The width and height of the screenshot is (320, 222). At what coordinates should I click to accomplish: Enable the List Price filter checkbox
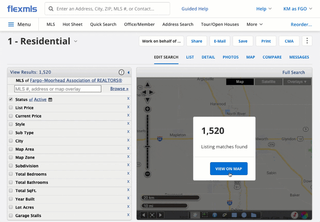[11, 107]
